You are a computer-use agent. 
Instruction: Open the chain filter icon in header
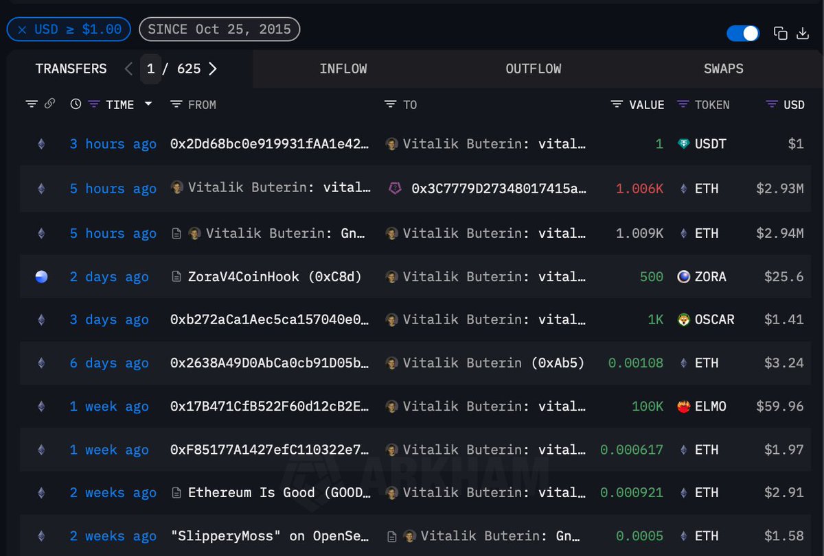tap(32, 104)
